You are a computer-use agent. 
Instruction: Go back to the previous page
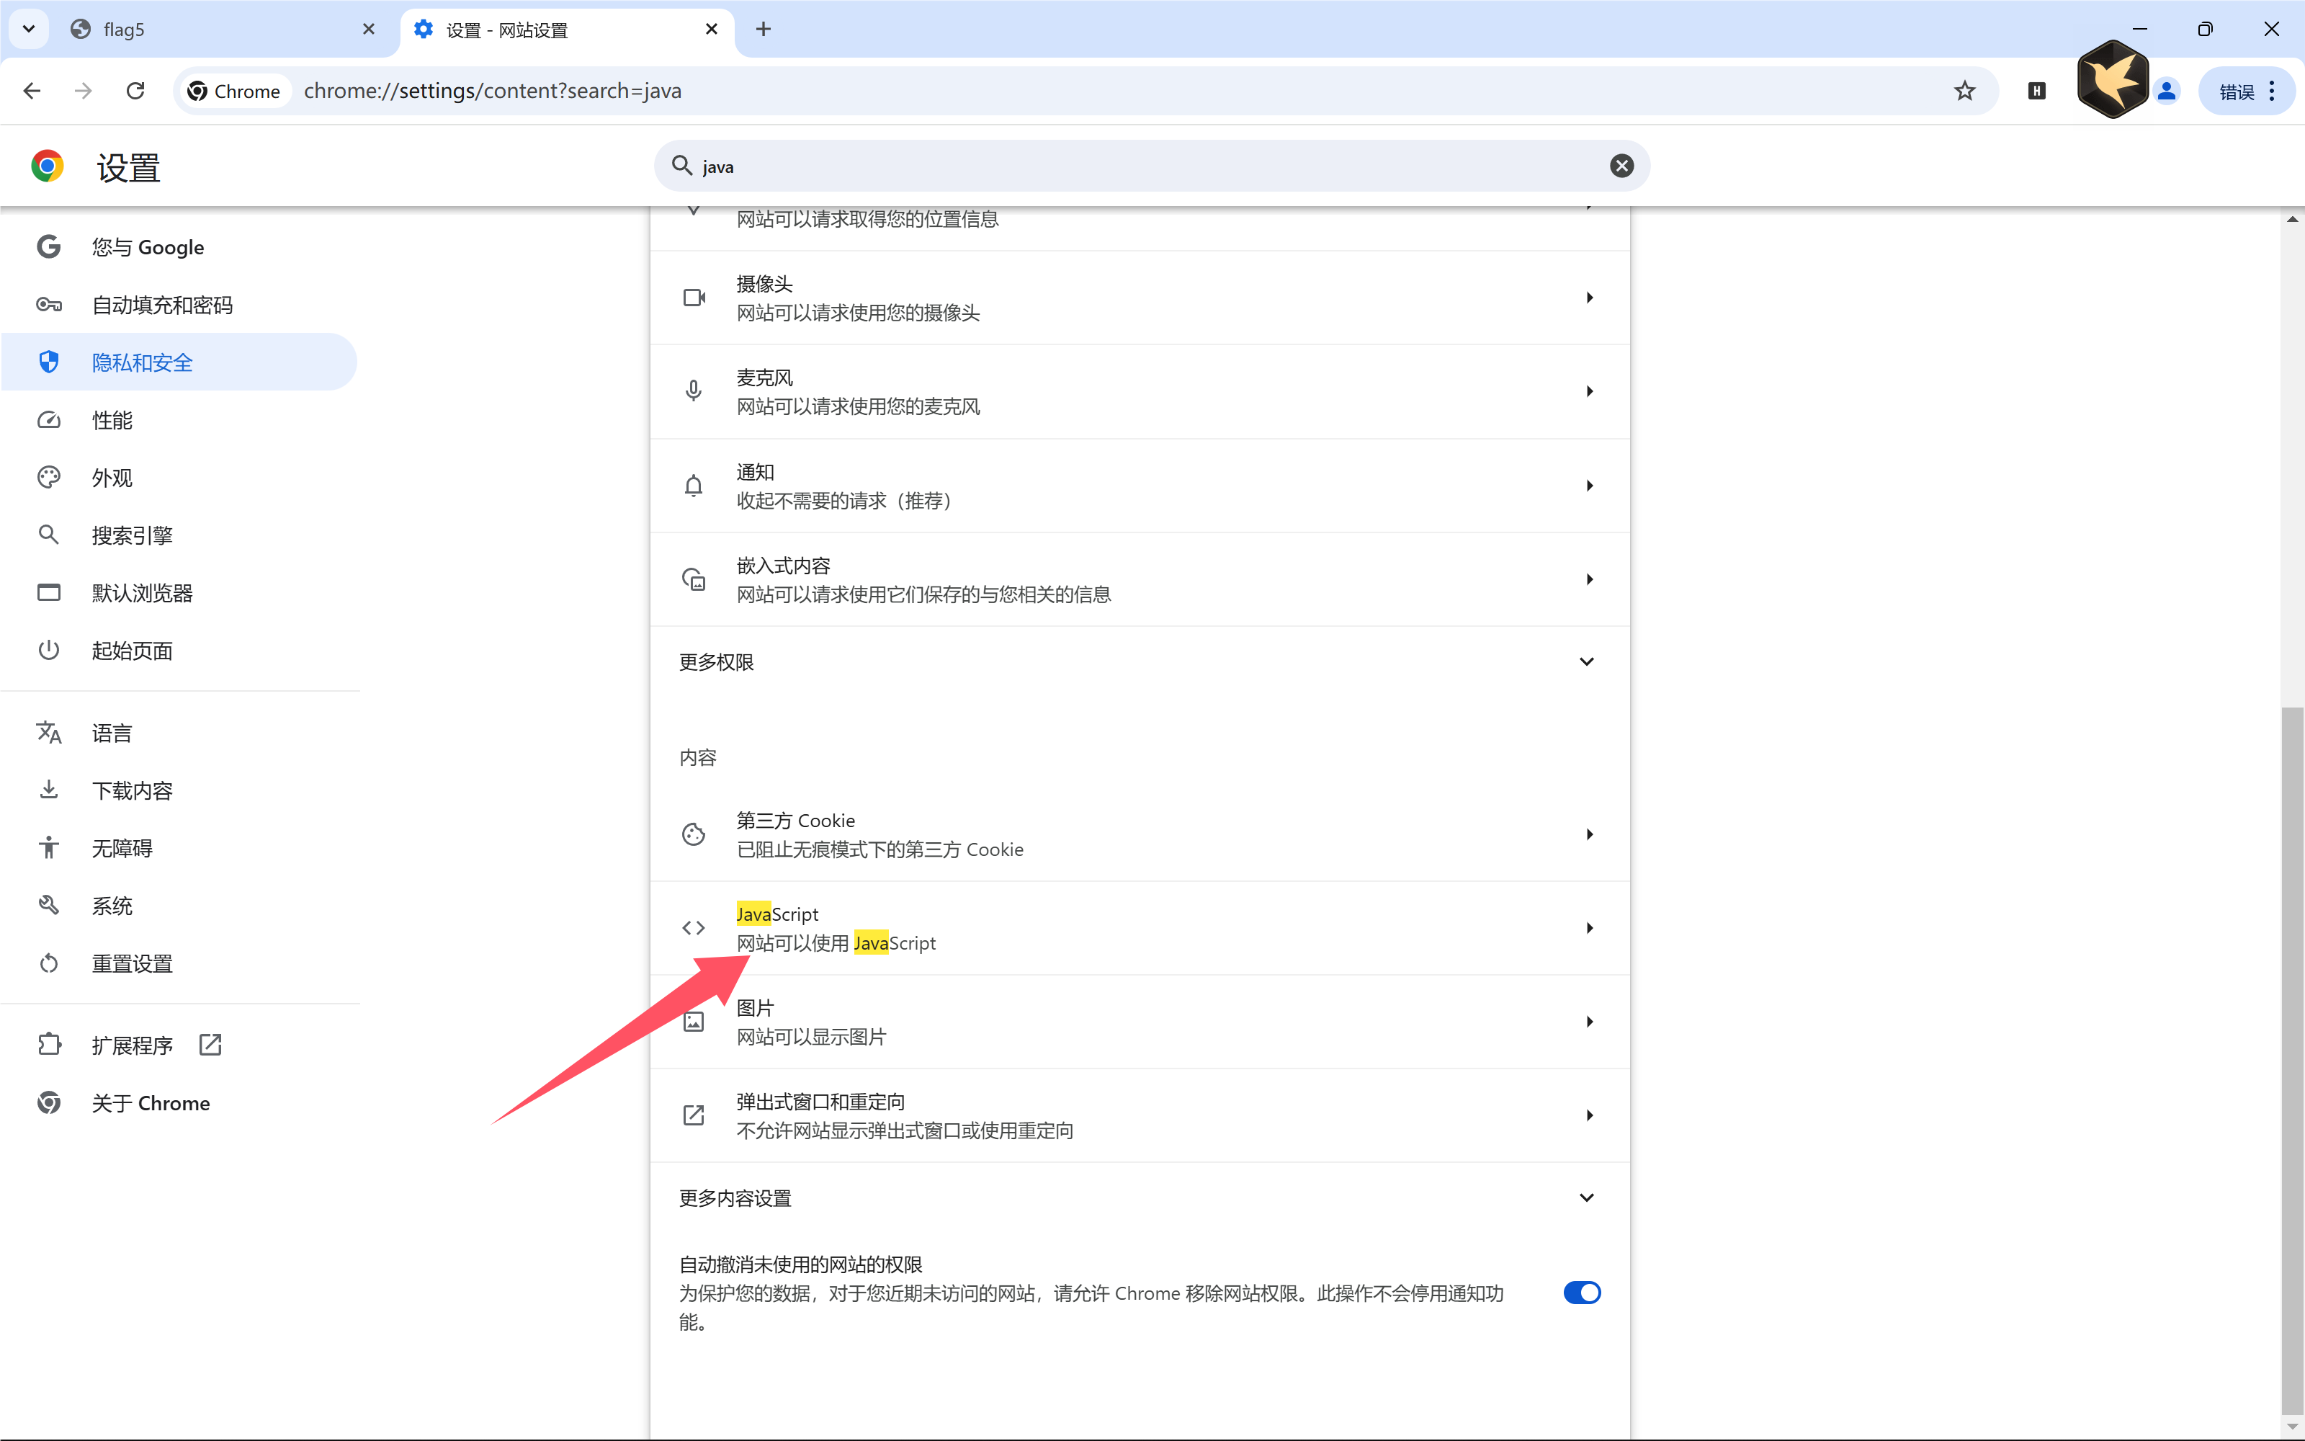[32, 91]
